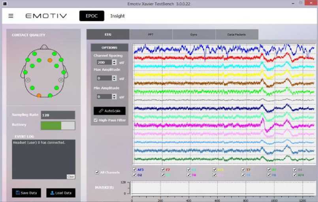Toggle the AF3 channel checkbox

(134, 170)
